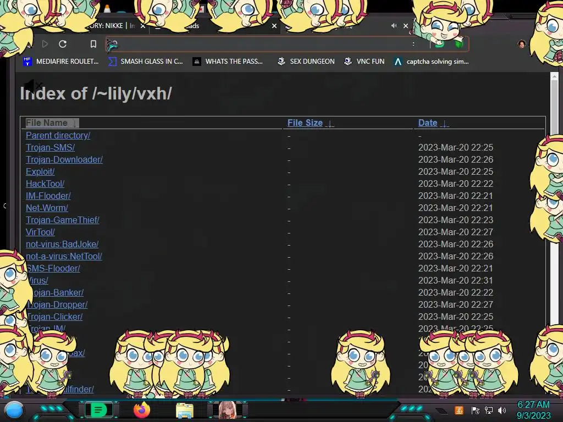Close the tab ending in 'ads'
The image size is (563, 422).
point(274,26)
